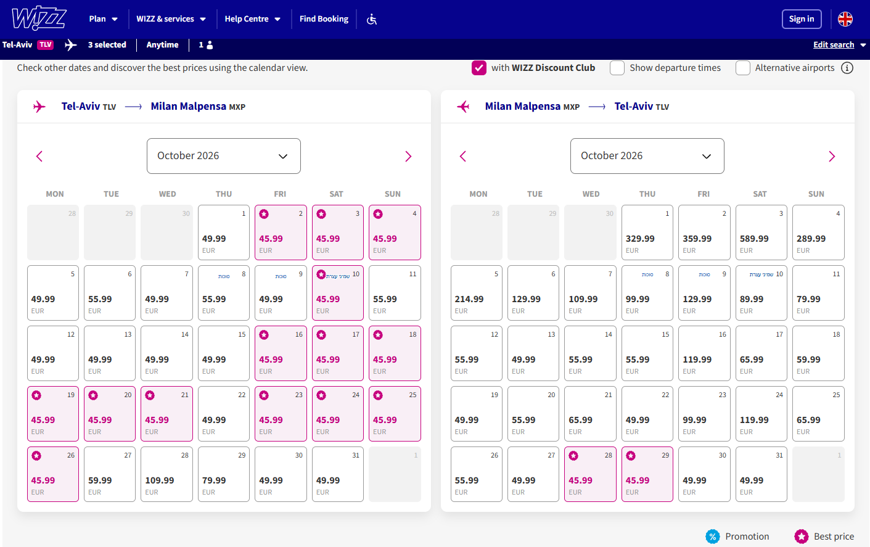
Task: Click best price star on outbound October 23
Action: click(x=264, y=395)
